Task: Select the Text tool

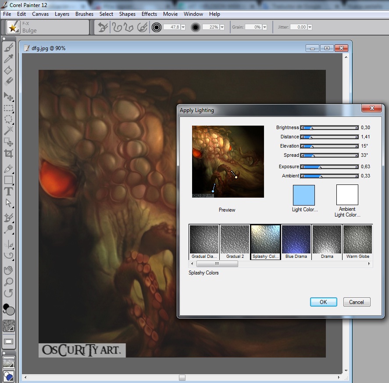Action: coord(8,191)
